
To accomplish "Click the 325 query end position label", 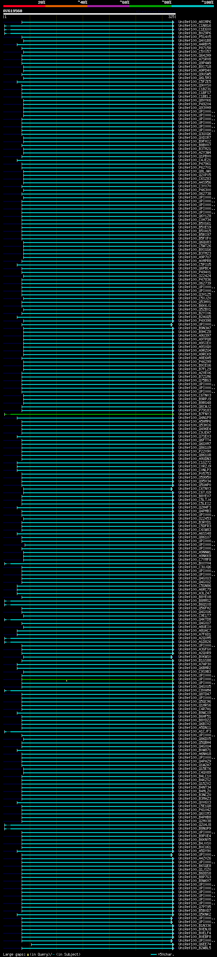I will 171,17.
